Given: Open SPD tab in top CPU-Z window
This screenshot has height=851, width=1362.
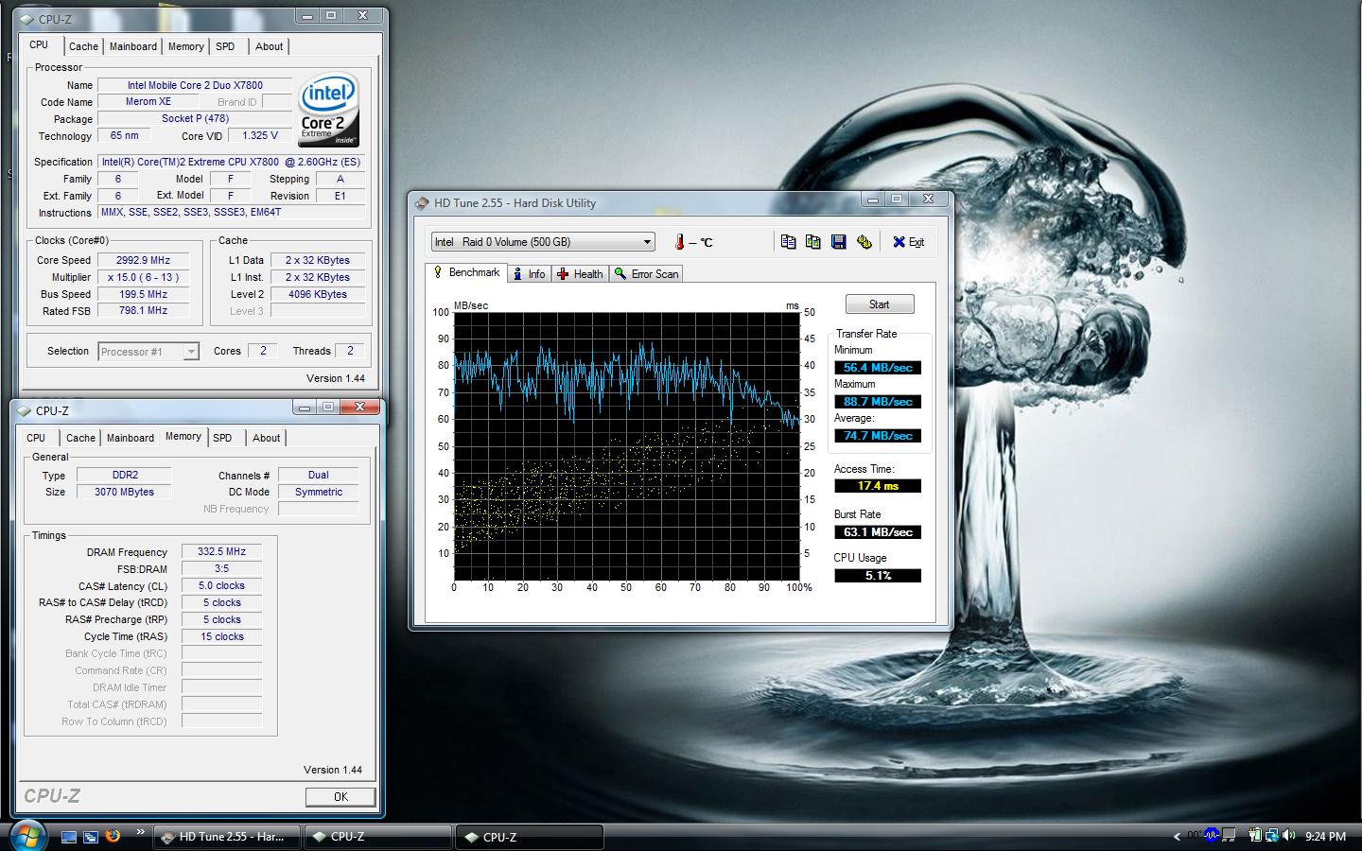Looking at the screenshot, I should click(x=225, y=46).
